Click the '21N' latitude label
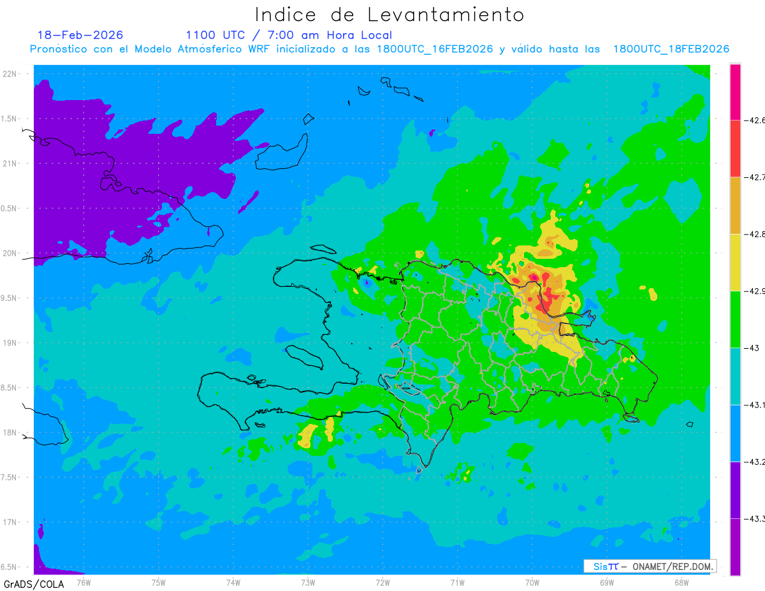 (x=11, y=163)
